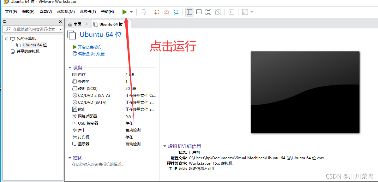The width and height of the screenshot is (378, 182).
Task: Click the full screen mode icon
Action: [x=208, y=12]
